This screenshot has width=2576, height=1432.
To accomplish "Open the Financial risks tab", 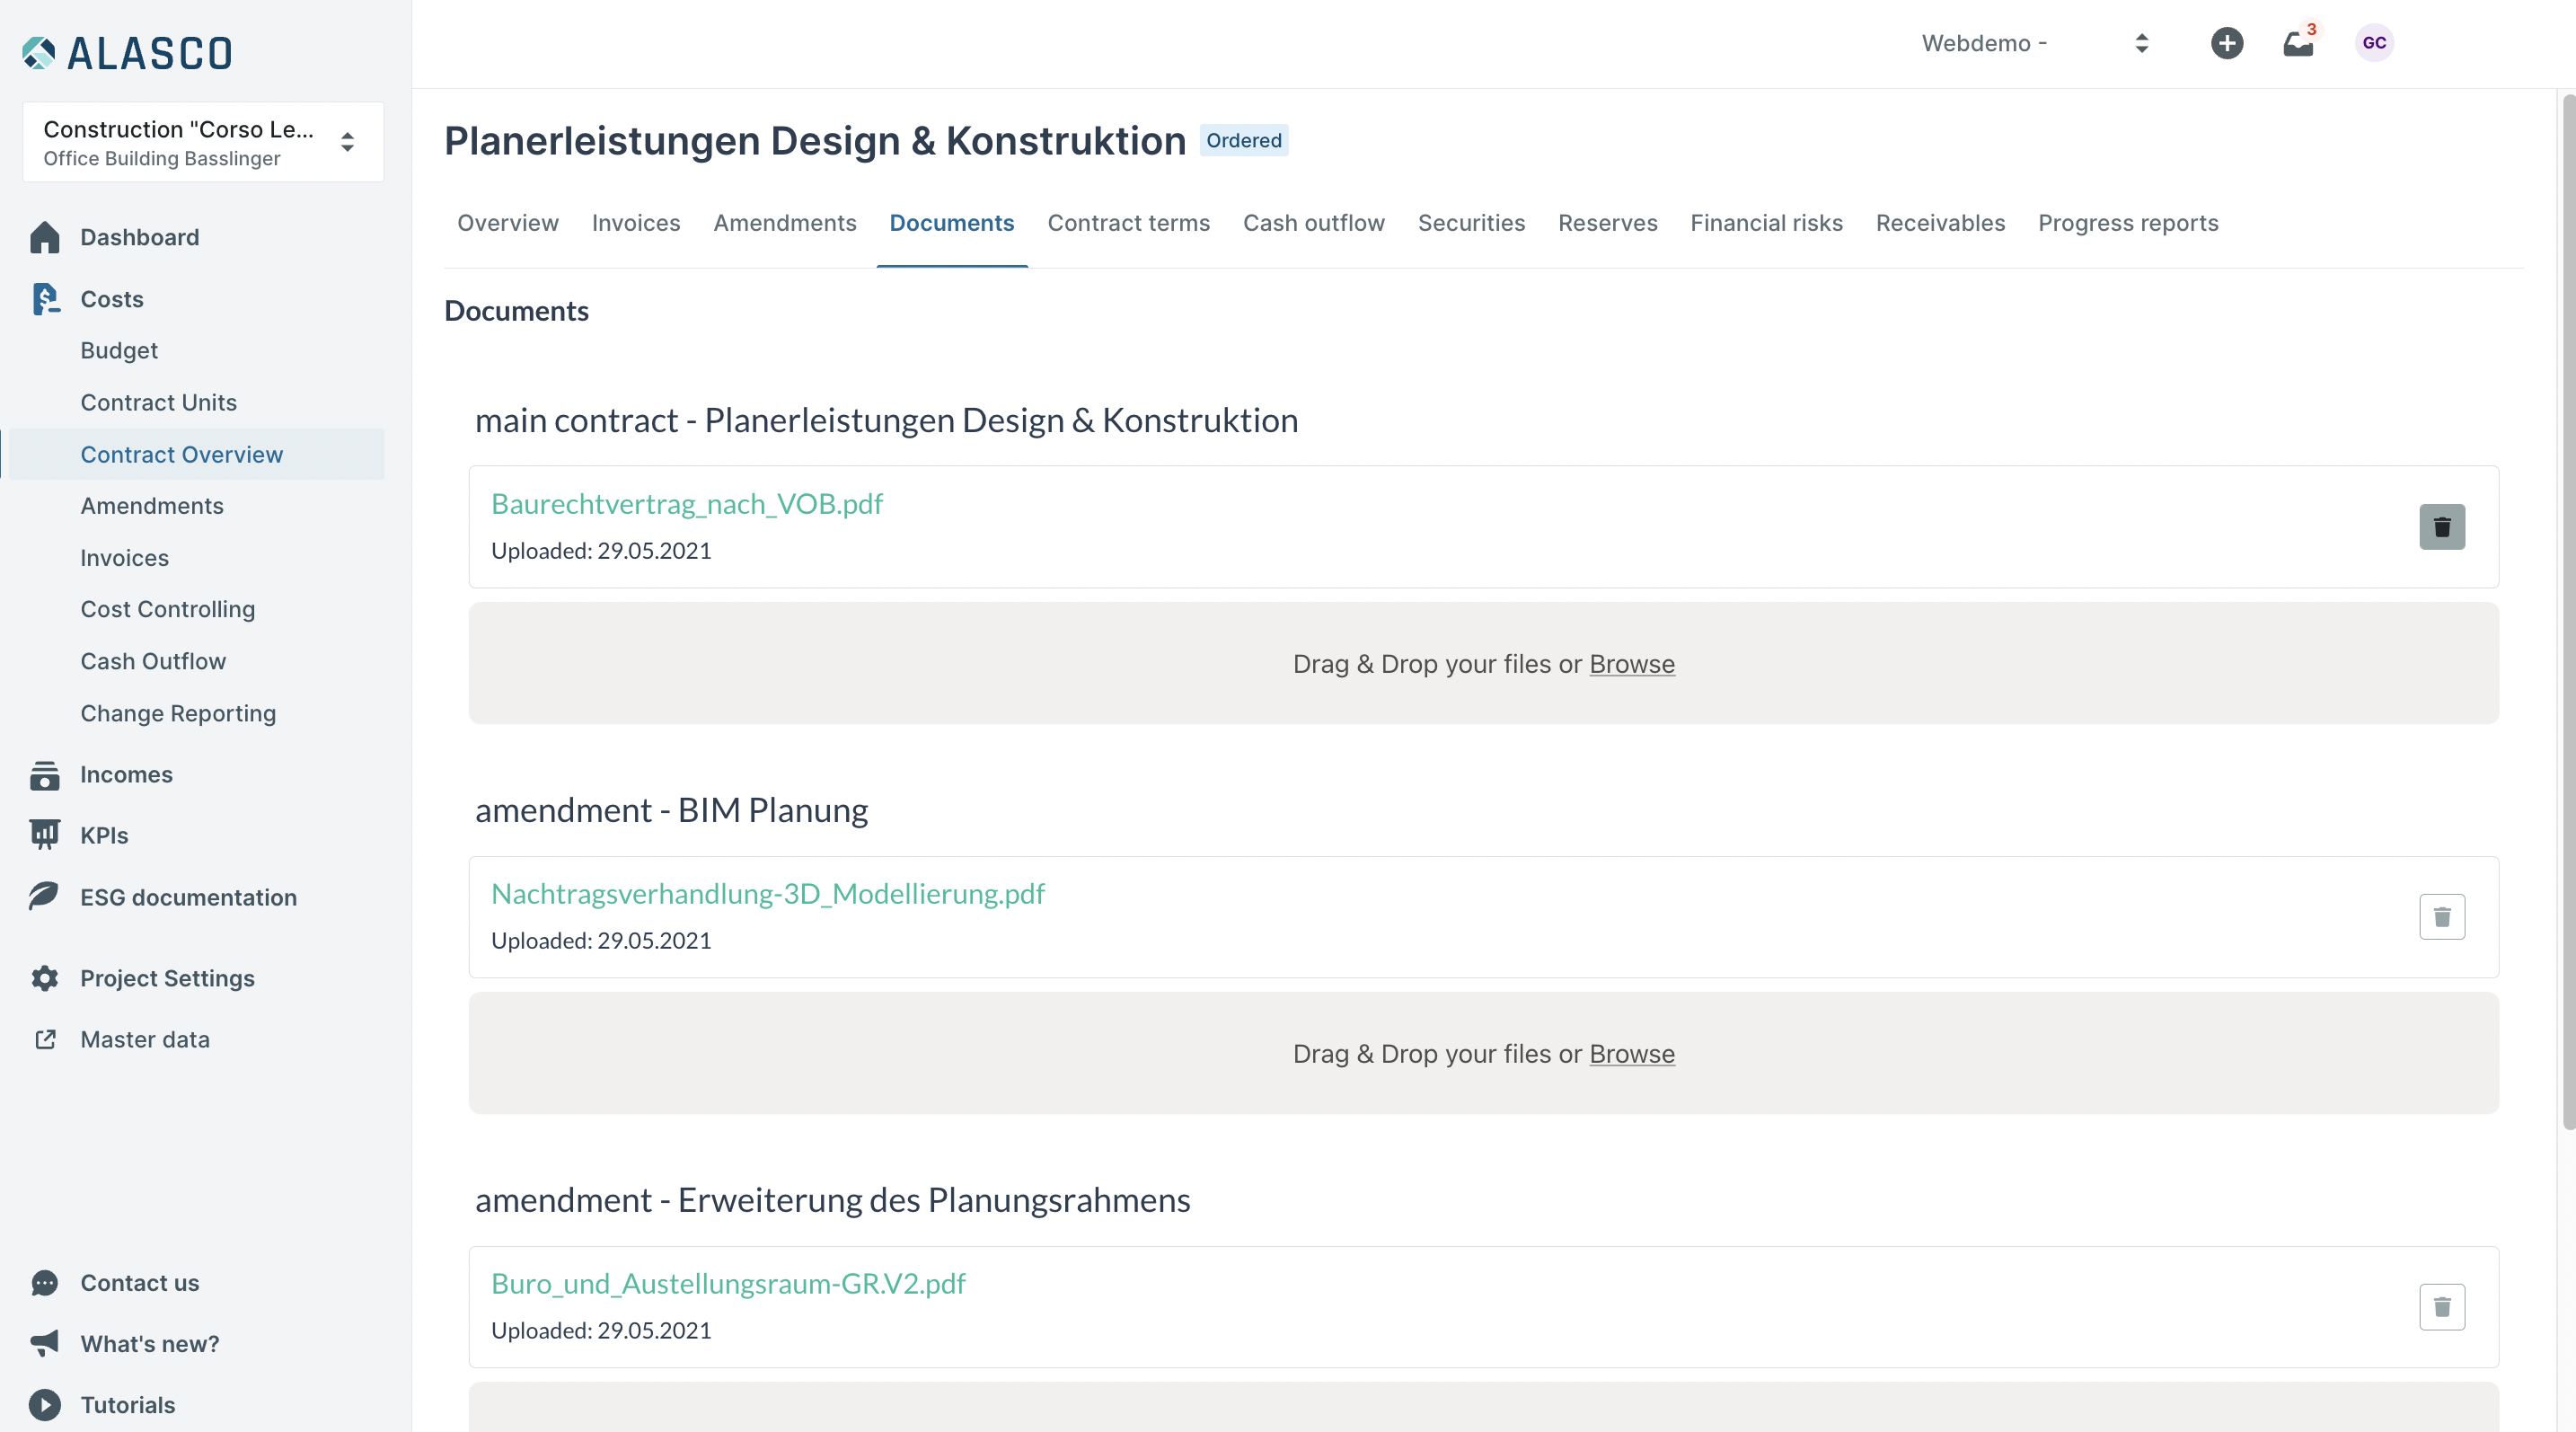I will click(x=1767, y=223).
